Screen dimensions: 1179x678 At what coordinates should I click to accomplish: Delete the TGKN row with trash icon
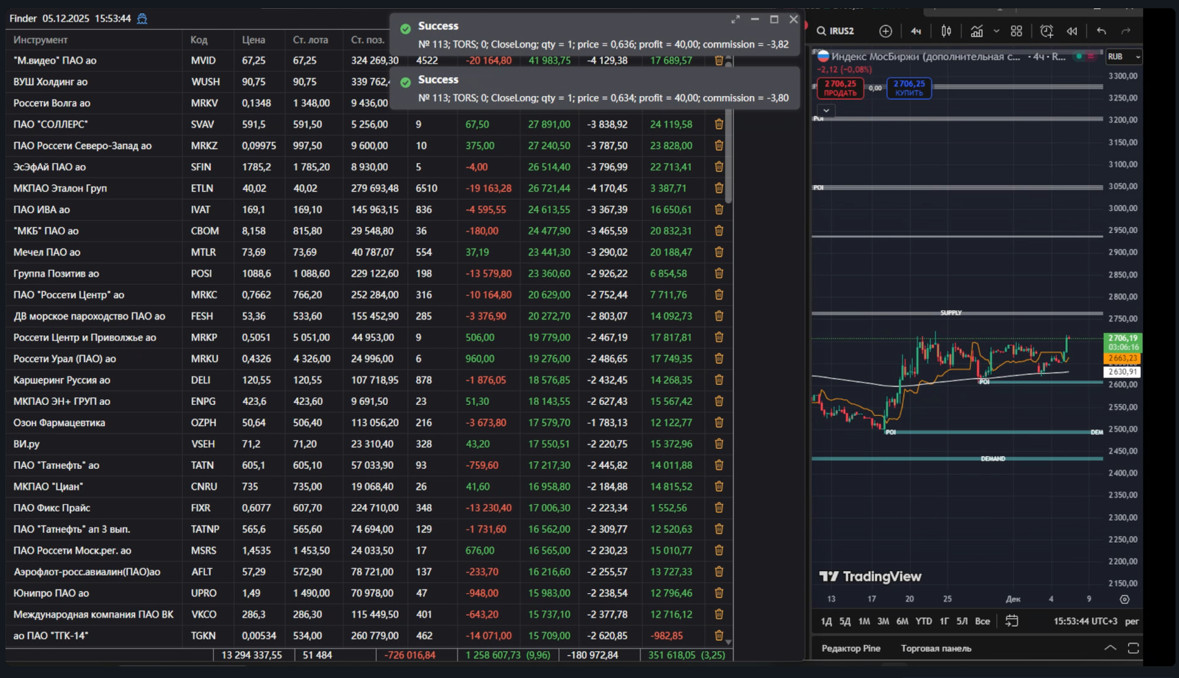click(x=719, y=636)
